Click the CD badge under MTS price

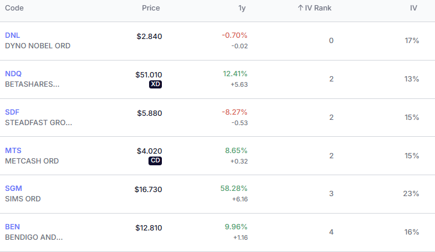tap(155, 161)
